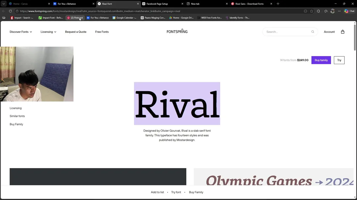Screen dimensions: 357x200
Task: View site info lock icon
Action: [x=17, y=11]
